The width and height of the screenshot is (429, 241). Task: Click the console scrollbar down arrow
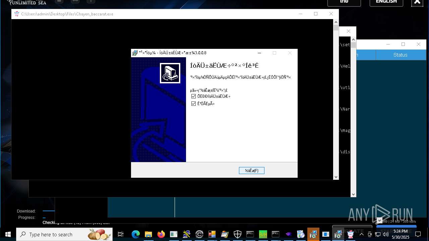(x=336, y=177)
